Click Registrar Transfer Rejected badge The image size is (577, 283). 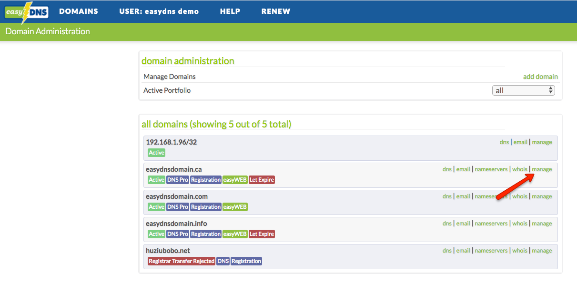tap(182, 261)
